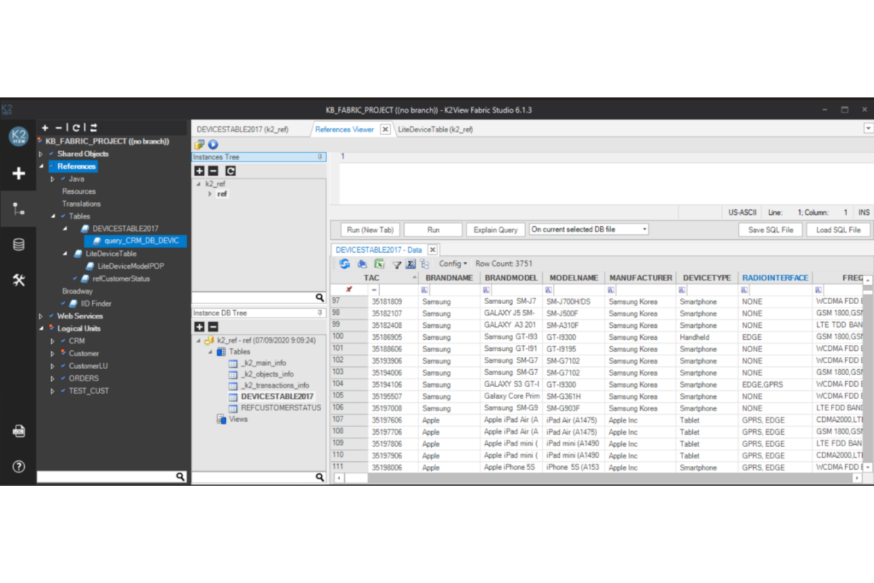This screenshot has height=583, width=874.
Task: Click the cylinder icon beside blue play button
Action: coord(200,144)
